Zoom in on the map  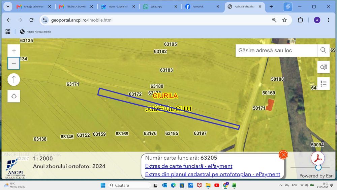[x=14, y=51]
